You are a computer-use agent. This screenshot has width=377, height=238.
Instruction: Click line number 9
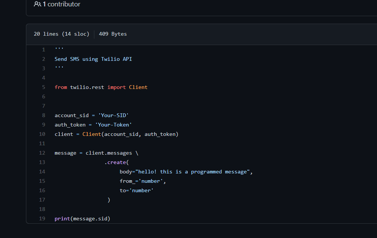[x=44, y=125]
